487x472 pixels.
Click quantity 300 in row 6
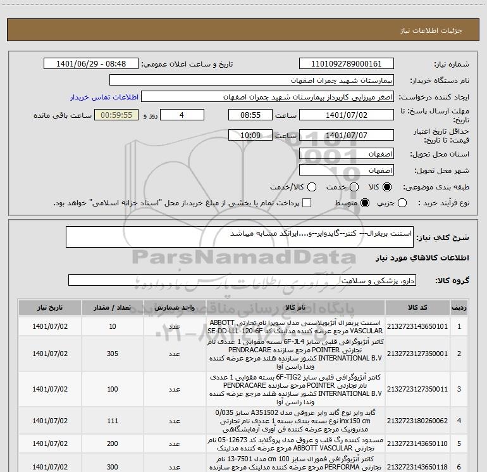[113, 467]
